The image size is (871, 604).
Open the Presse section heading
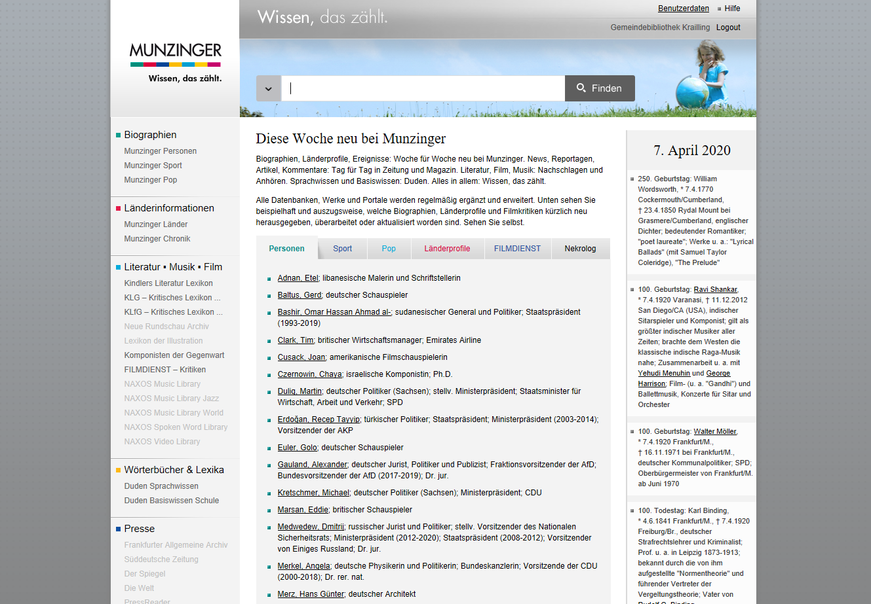pos(140,529)
